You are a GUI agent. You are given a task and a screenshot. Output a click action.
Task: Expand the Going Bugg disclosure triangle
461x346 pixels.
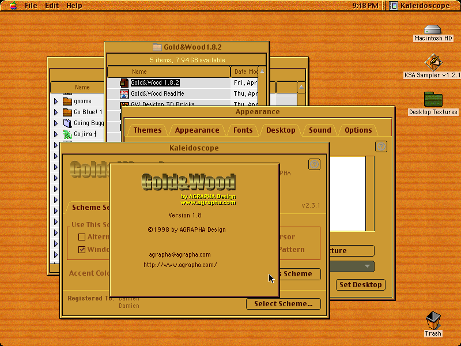[56, 123]
